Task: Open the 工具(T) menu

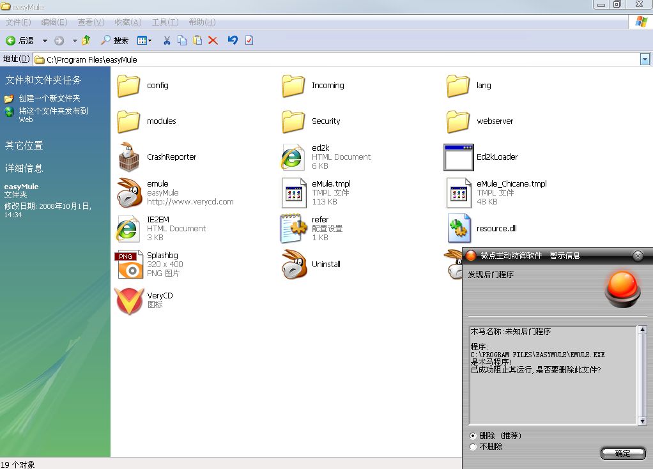Action: (165, 22)
